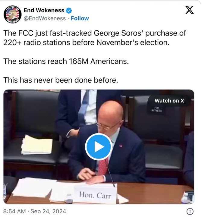Screen dimensions: 202x217
Task: Click the End Wokeness display name
Action: pyautogui.click(x=44, y=10)
